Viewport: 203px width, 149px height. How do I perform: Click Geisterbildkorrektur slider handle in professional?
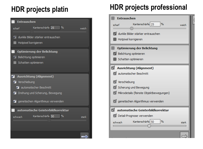[149, 126]
